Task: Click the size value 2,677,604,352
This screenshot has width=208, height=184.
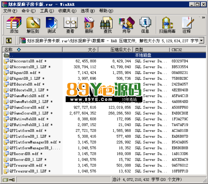Action: [x=83, y=113]
